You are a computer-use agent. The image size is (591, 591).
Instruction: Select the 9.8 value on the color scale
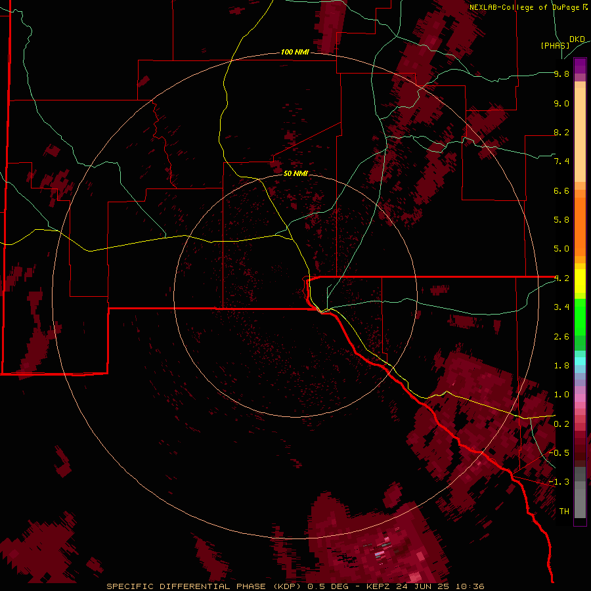click(561, 74)
